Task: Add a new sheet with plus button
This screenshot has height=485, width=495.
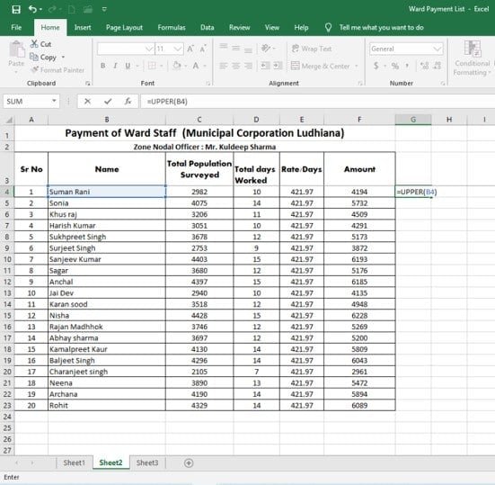Action: point(189,463)
